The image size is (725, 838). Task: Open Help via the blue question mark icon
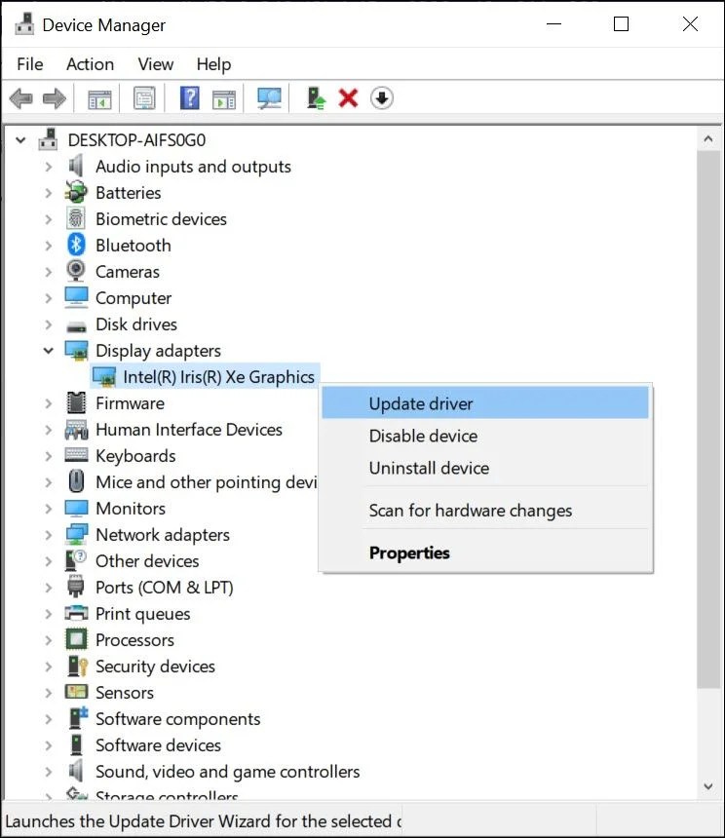pyautogui.click(x=190, y=97)
